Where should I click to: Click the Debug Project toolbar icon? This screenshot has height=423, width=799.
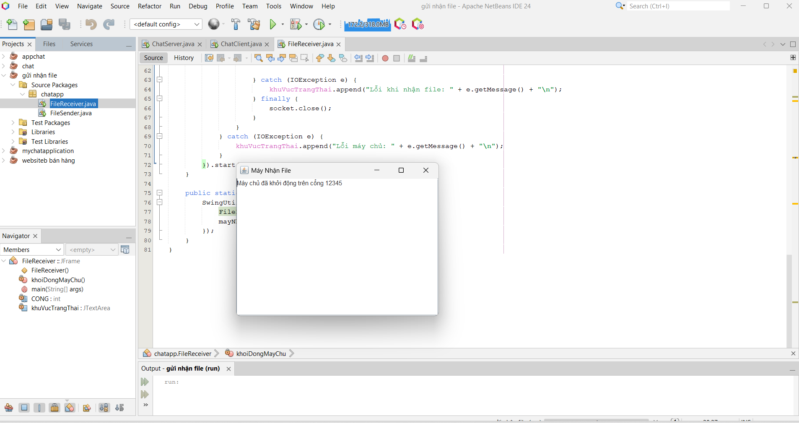[x=296, y=24]
